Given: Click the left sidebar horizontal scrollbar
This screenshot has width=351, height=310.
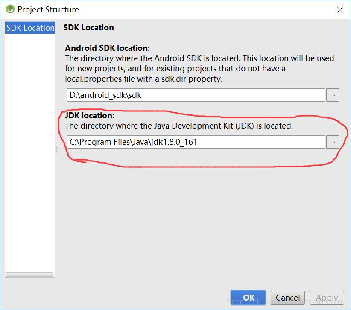Looking at the screenshot, I should click(x=29, y=275).
